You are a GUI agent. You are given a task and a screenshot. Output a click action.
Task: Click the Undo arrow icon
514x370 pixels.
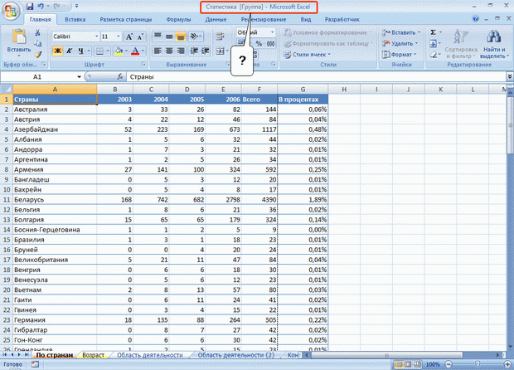coord(41,6)
